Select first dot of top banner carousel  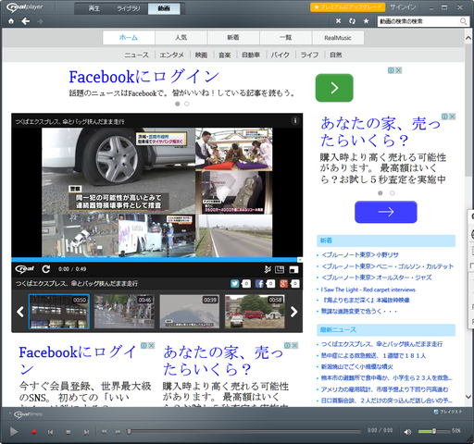(x=178, y=104)
